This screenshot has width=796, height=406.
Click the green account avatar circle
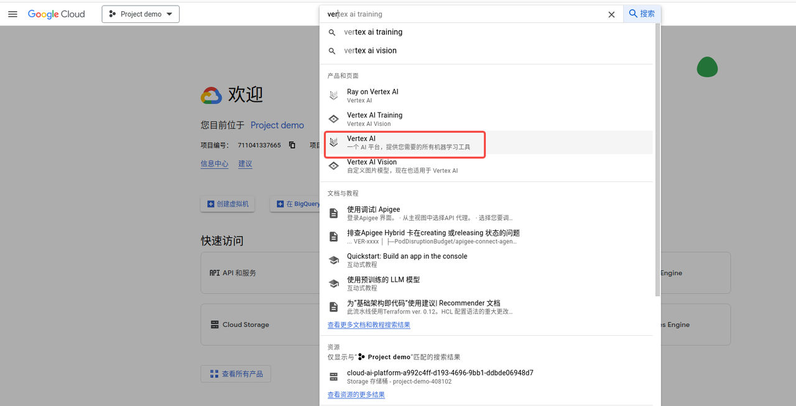coord(707,67)
